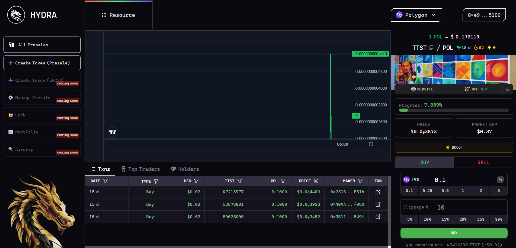Open the token TWITTER link
The image size is (516, 248).
(476, 89)
